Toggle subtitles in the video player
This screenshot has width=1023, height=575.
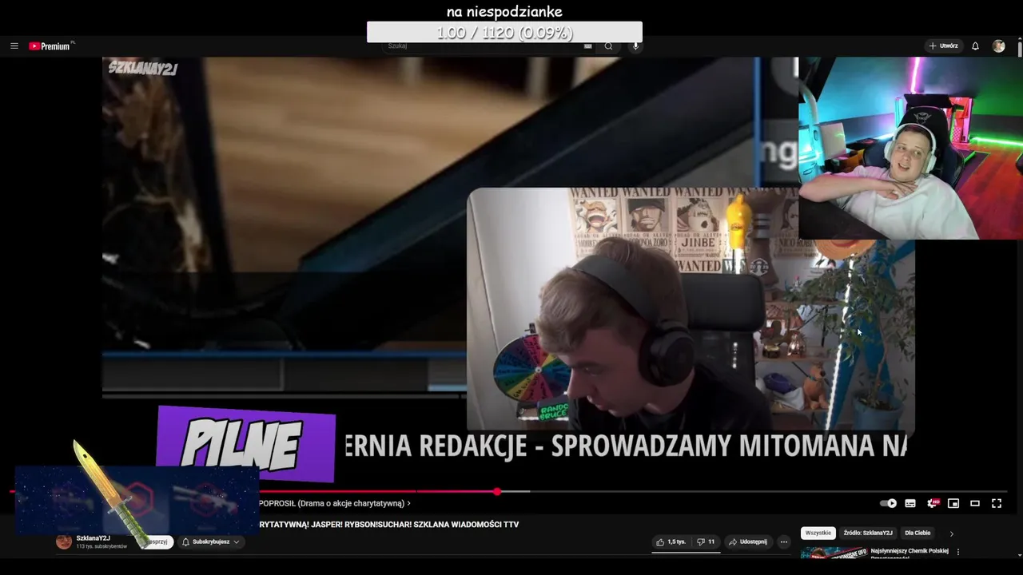coord(910,503)
